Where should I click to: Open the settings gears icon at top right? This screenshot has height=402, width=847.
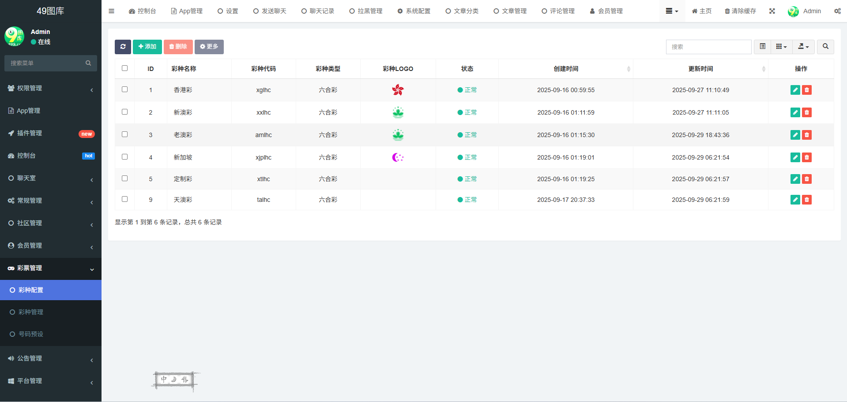pyautogui.click(x=837, y=11)
